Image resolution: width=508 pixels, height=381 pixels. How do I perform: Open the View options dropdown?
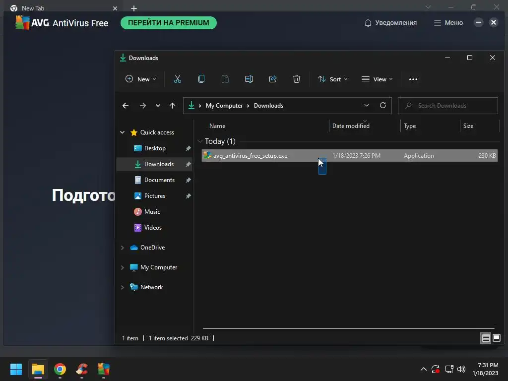pos(377,79)
